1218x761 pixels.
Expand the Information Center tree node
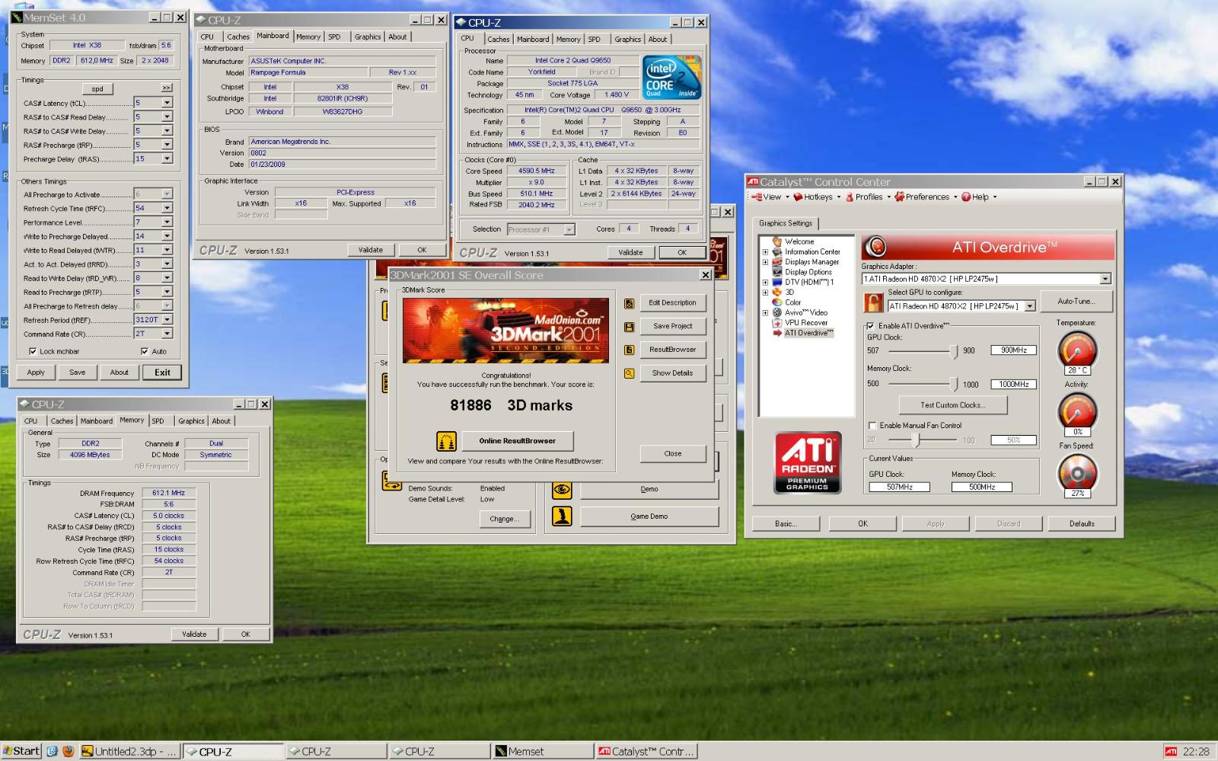click(765, 252)
